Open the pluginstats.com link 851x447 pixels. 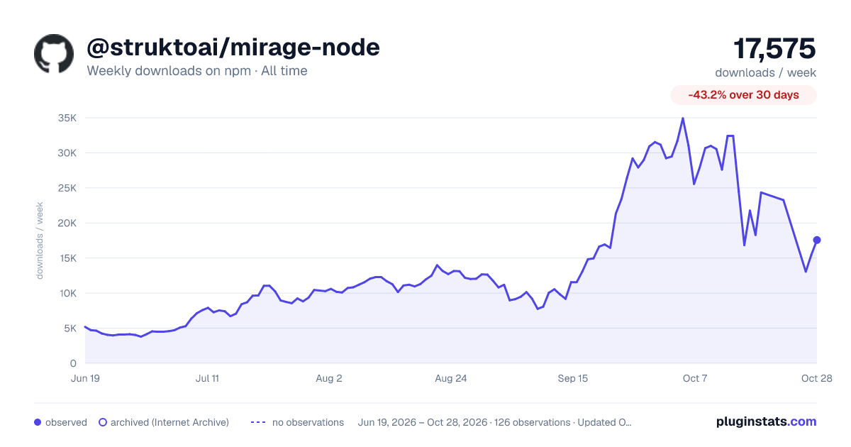coord(767,421)
